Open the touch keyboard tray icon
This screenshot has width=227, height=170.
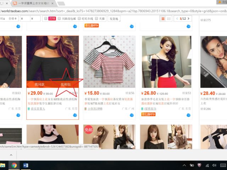pos(223,165)
